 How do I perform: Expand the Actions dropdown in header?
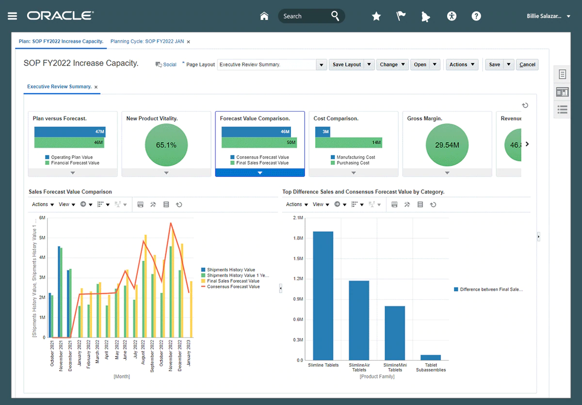pyautogui.click(x=462, y=65)
